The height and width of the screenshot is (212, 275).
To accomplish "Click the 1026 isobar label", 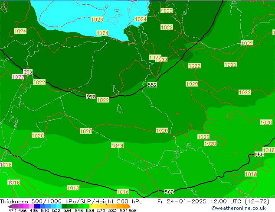I will (97, 19).
